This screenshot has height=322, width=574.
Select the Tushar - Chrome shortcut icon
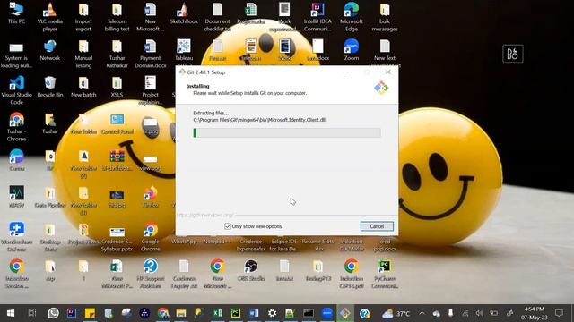click(16, 127)
